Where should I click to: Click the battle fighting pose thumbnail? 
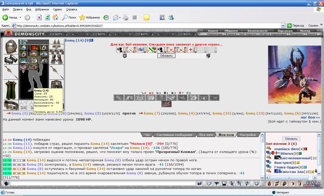click(x=294, y=75)
